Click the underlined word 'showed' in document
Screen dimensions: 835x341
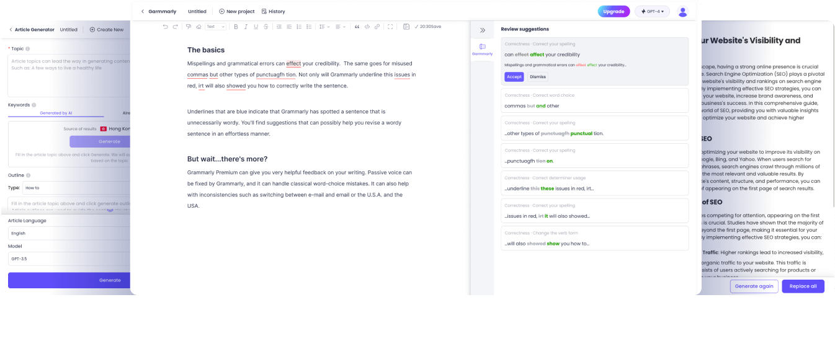click(x=236, y=86)
